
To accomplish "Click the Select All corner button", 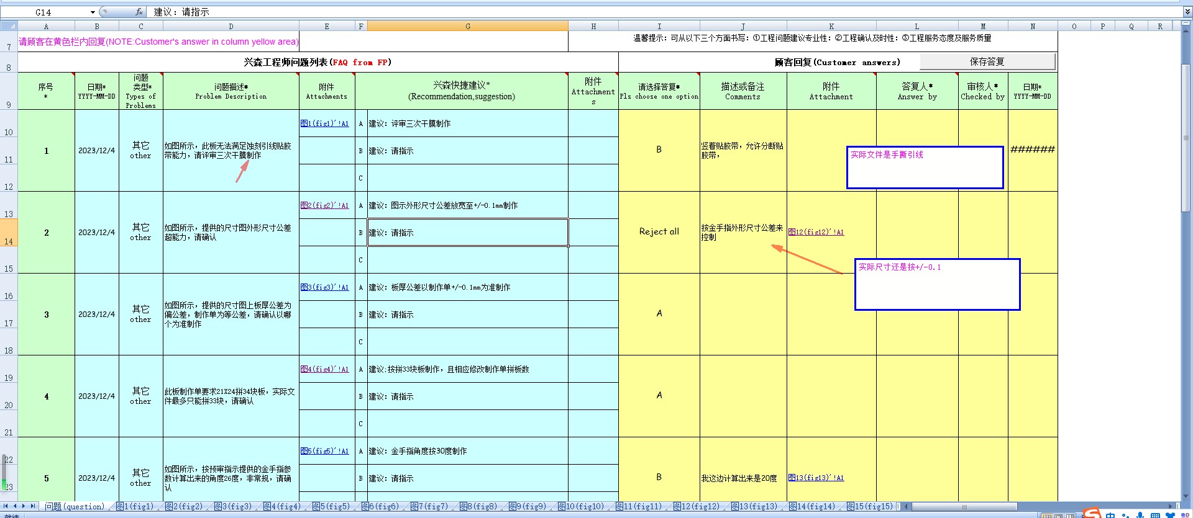I will point(9,25).
